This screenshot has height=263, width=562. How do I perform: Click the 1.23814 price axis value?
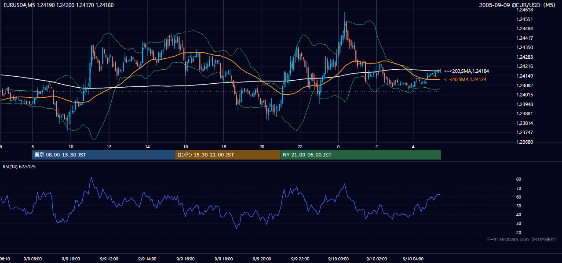click(x=524, y=123)
